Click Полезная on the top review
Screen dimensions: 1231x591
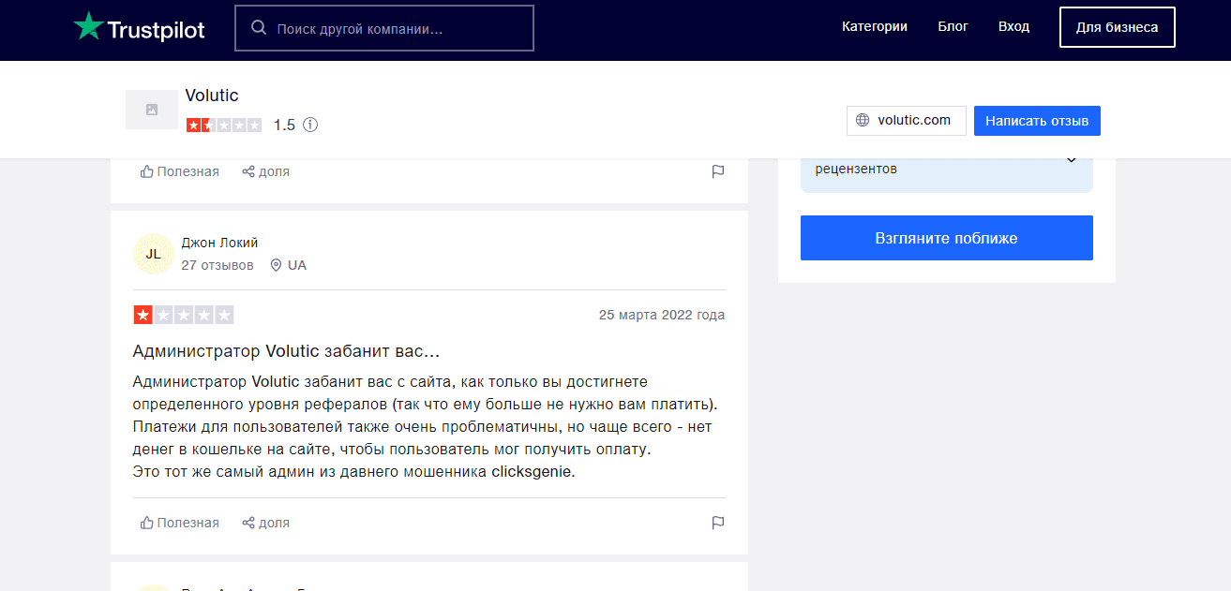[179, 171]
